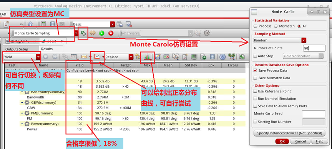Click the save view icon next to Basic
The image size is (332, 149).
120,24
